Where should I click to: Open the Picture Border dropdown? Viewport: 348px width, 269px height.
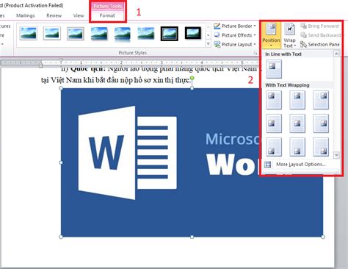coord(234,26)
